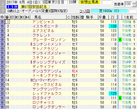
Task: Click the 仮 frame icon for イスラボニータ
Action: coord(2,26)
